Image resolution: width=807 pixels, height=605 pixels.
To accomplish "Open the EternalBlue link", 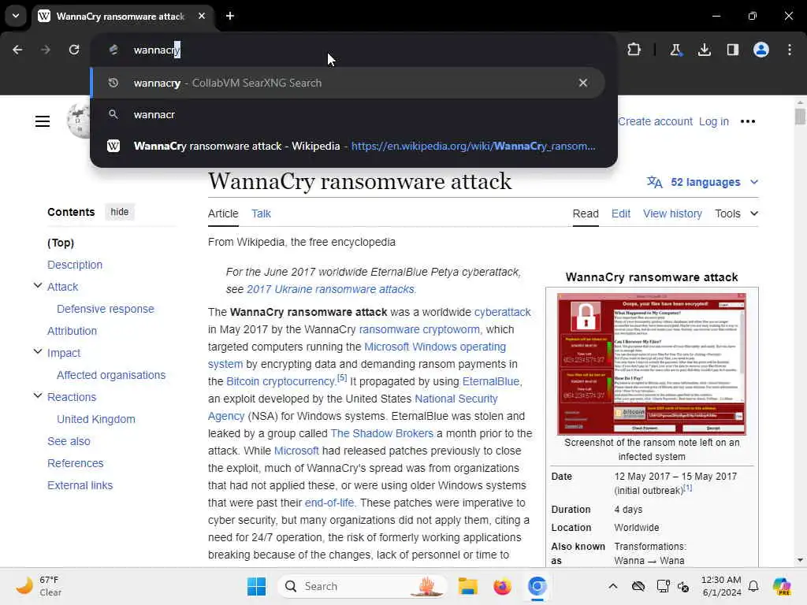I will (490, 382).
